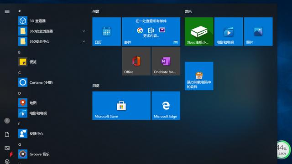Screen dimensions: 292x164
Task: Open the 日历 calendar tile
Action: click(x=106, y=31)
